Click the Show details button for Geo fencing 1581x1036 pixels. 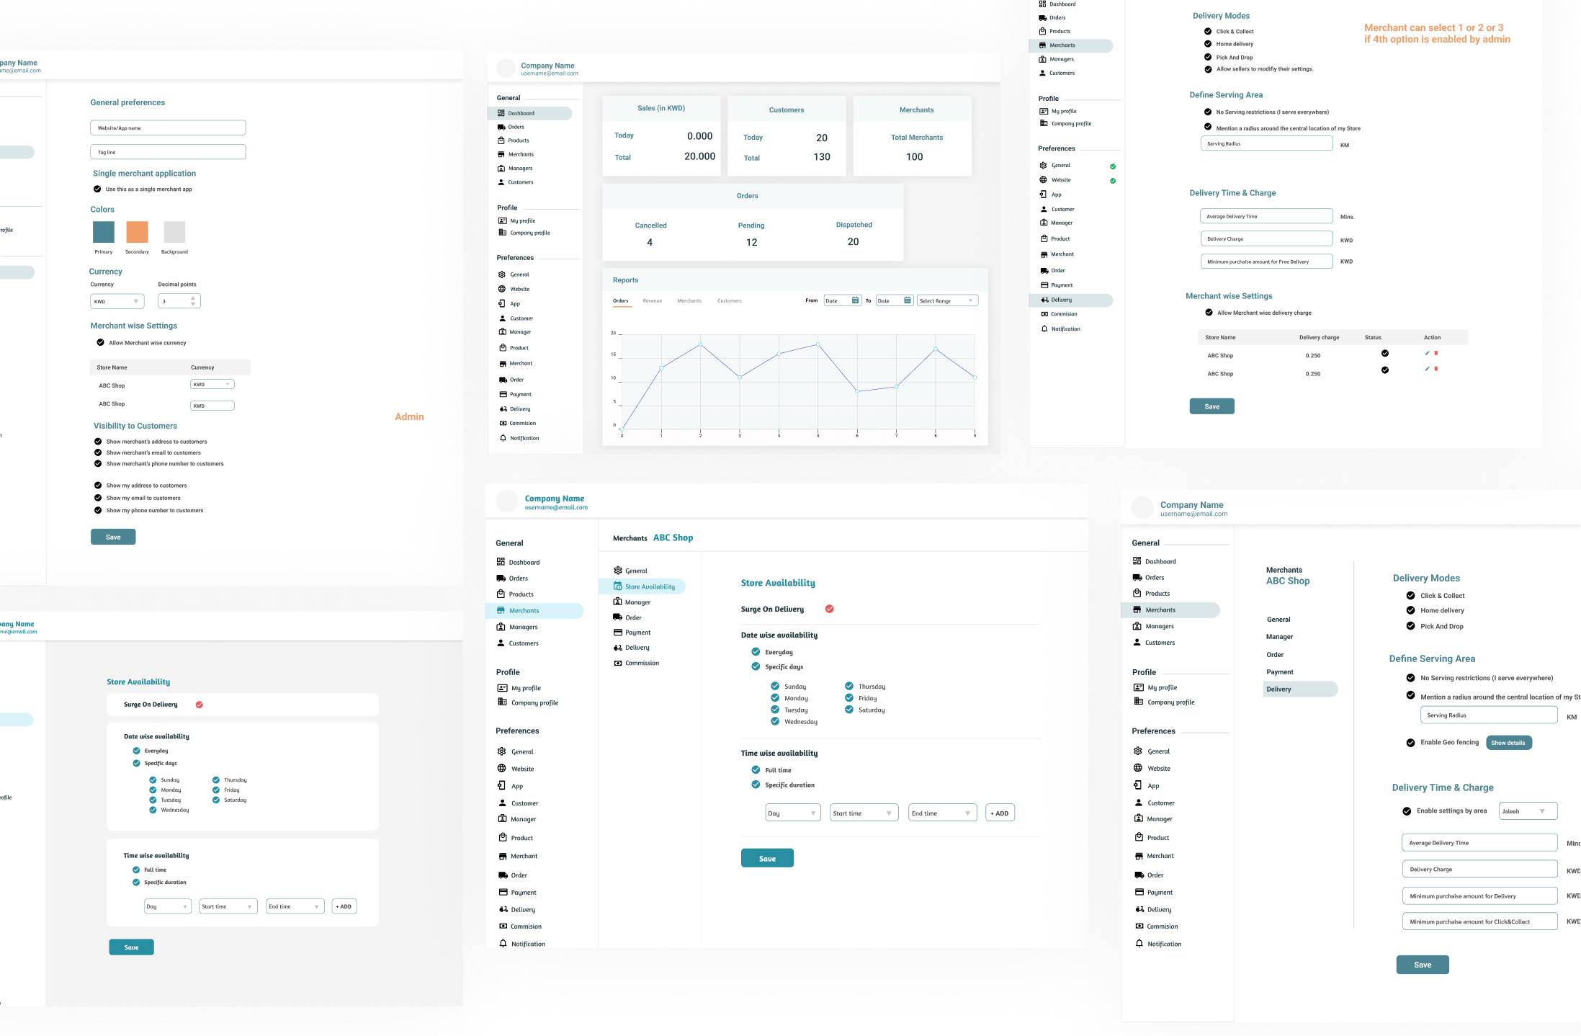click(x=1509, y=743)
